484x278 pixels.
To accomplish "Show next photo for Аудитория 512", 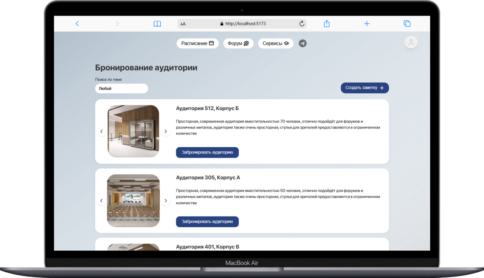I will point(166,131).
